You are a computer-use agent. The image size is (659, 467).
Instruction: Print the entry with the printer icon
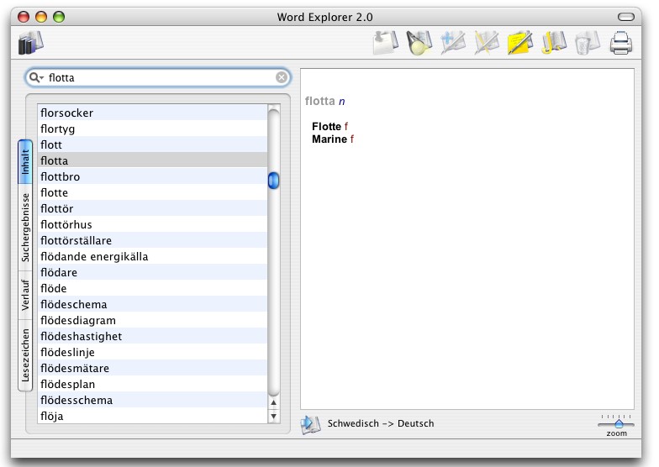click(x=620, y=44)
